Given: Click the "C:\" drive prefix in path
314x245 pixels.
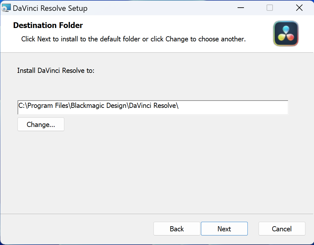Looking at the screenshot, I should coord(23,106).
